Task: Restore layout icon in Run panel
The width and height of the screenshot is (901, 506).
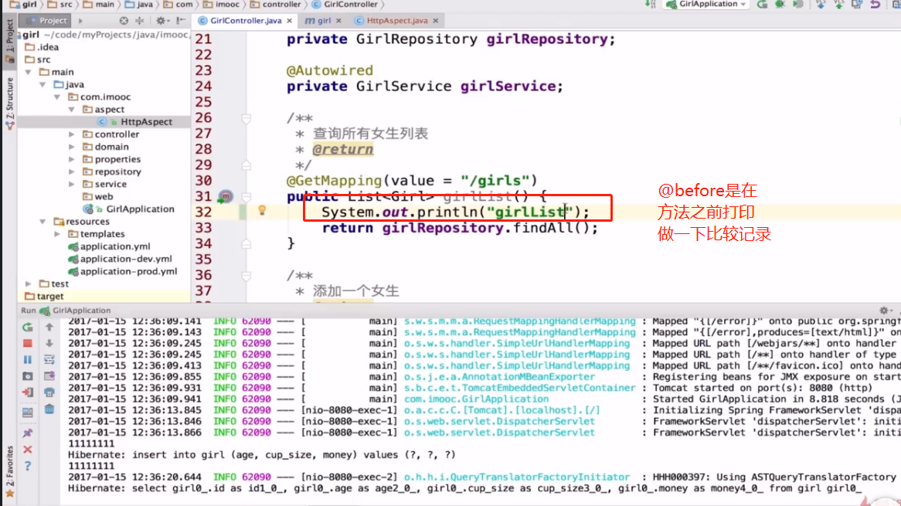Action: click(x=28, y=413)
